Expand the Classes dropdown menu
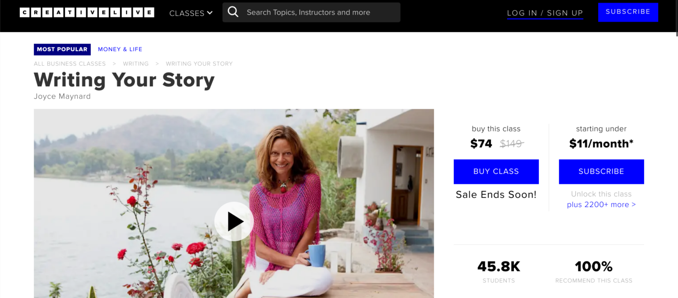 [x=186, y=13]
